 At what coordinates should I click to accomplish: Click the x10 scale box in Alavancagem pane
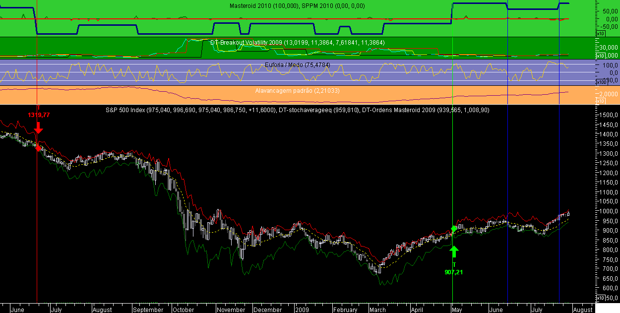[x=600, y=101]
